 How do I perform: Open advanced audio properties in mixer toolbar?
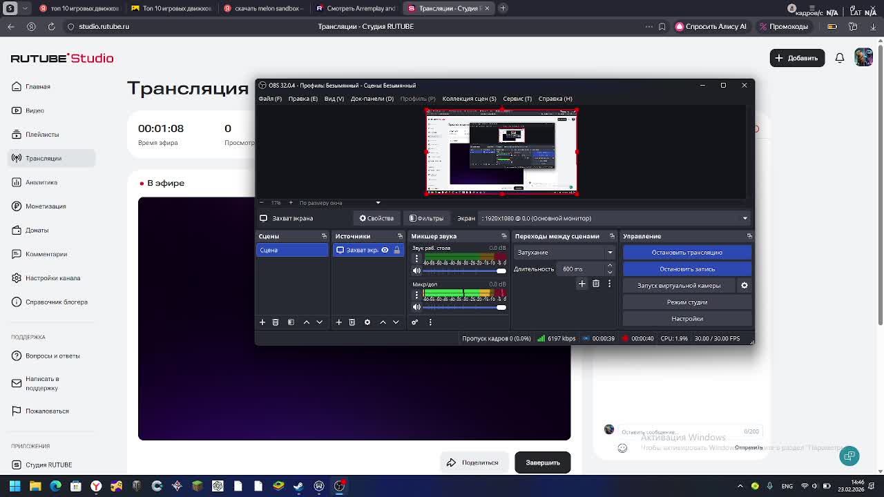415,322
